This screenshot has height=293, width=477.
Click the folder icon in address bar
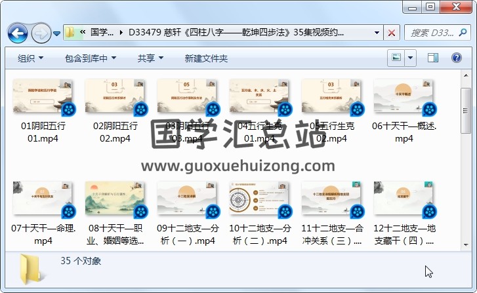[70, 32]
